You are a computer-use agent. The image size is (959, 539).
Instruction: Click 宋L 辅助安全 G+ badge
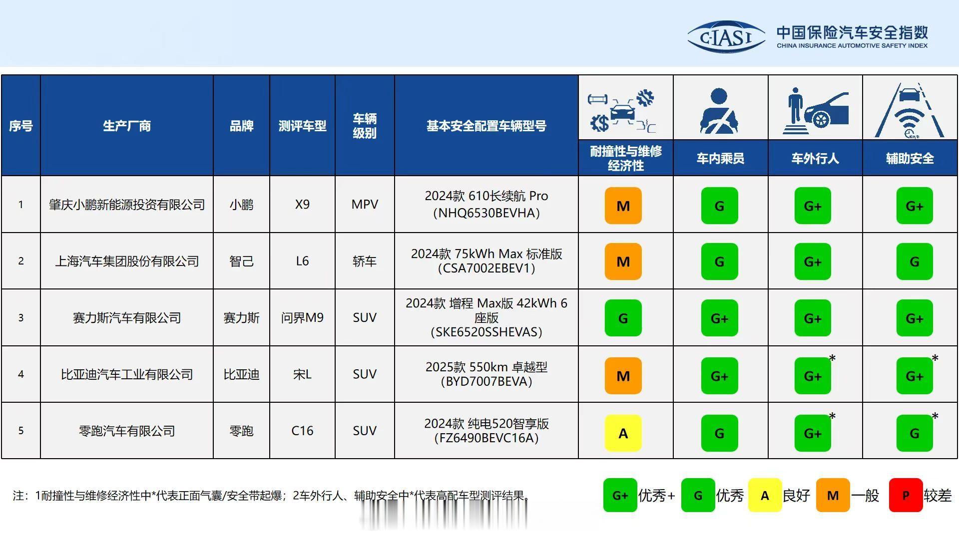pos(915,376)
